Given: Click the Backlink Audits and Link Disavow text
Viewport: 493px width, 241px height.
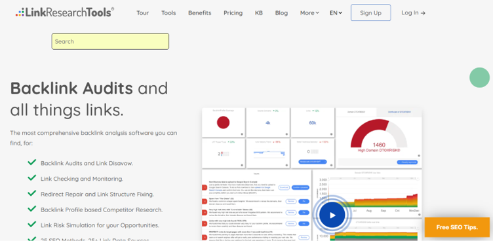Looking at the screenshot, I should pos(87,163).
